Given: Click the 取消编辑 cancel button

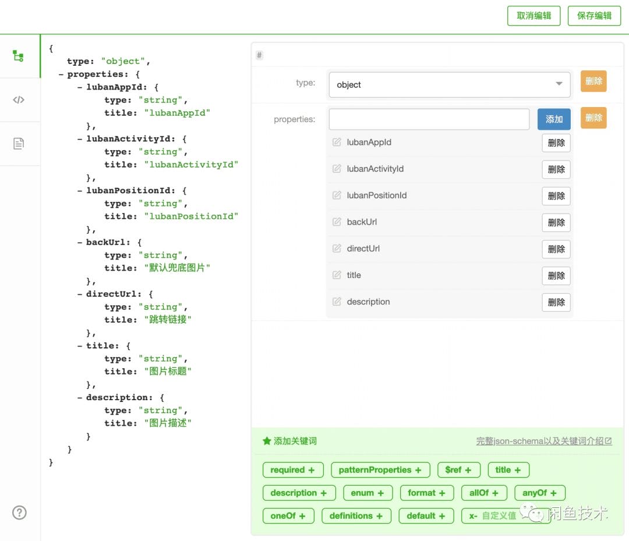Looking at the screenshot, I should pyautogui.click(x=534, y=16).
